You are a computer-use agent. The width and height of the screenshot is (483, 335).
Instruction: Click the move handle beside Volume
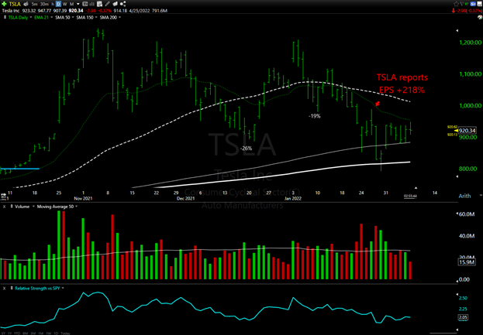pos(12,207)
